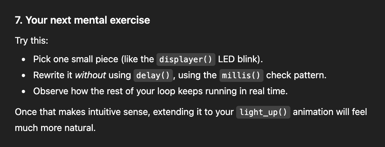The image size is (385, 147).
Task: Click the bullet marker before "Rewrite it"
Action: pyautogui.click(x=24, y=76)
